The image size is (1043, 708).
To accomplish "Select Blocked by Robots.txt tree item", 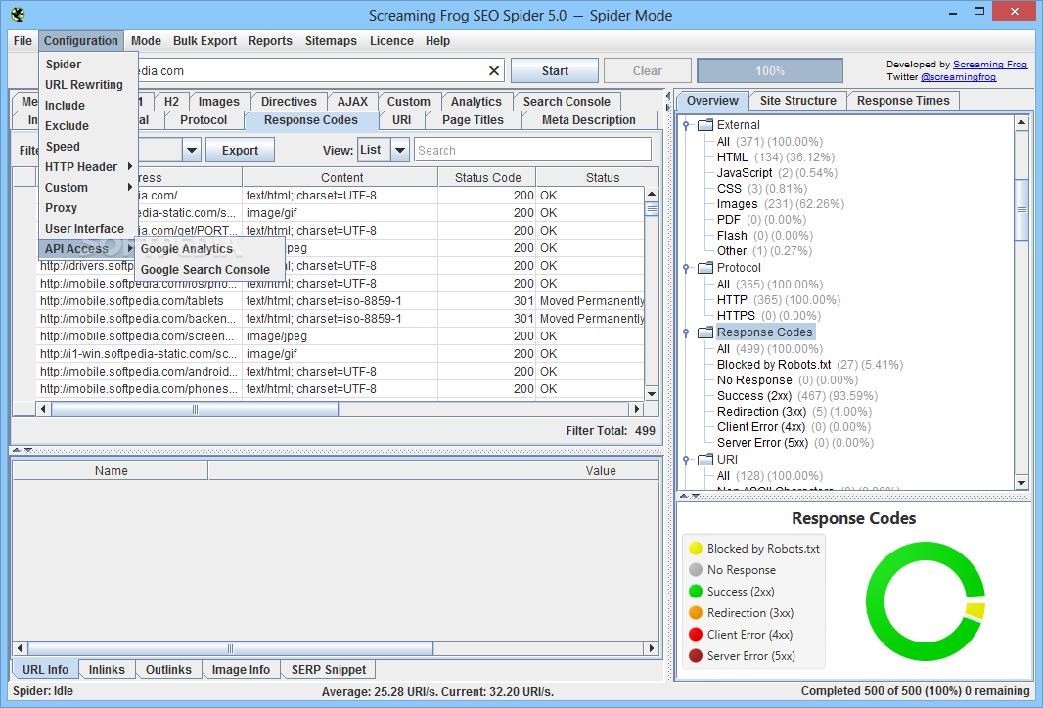I will click(x=809, y=365).
